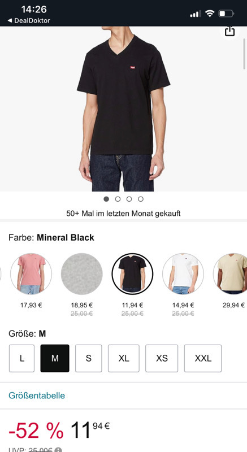The width and height of the screenshot is (247, 452).
Task: Tap the battery indicator icon
Action: tap(226, 13)
